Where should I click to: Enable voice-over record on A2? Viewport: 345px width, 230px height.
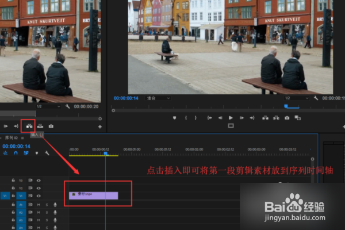click(55, 212)
